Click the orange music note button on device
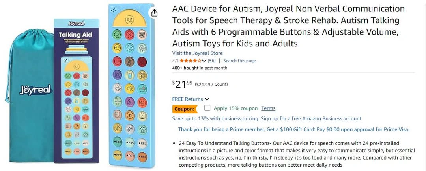The image size is (426, 171). [130, 116]
